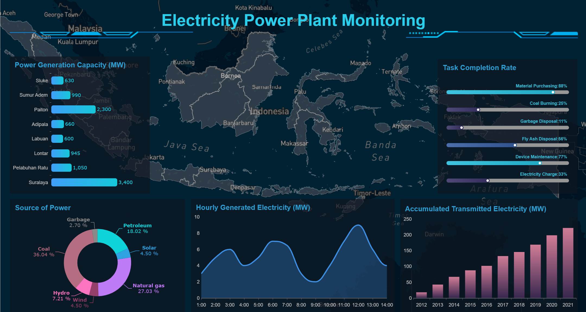Select the 2017 bar in transmitted chart
The image size is (586, 312).
503,277
